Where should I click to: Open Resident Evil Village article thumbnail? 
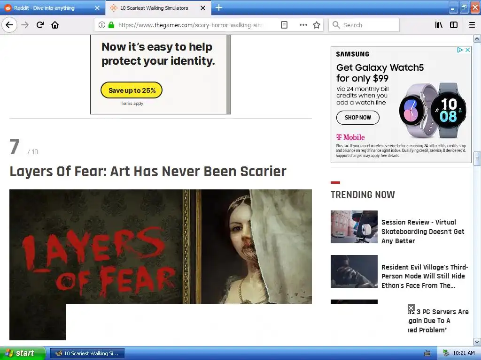[x=354, y=271]
